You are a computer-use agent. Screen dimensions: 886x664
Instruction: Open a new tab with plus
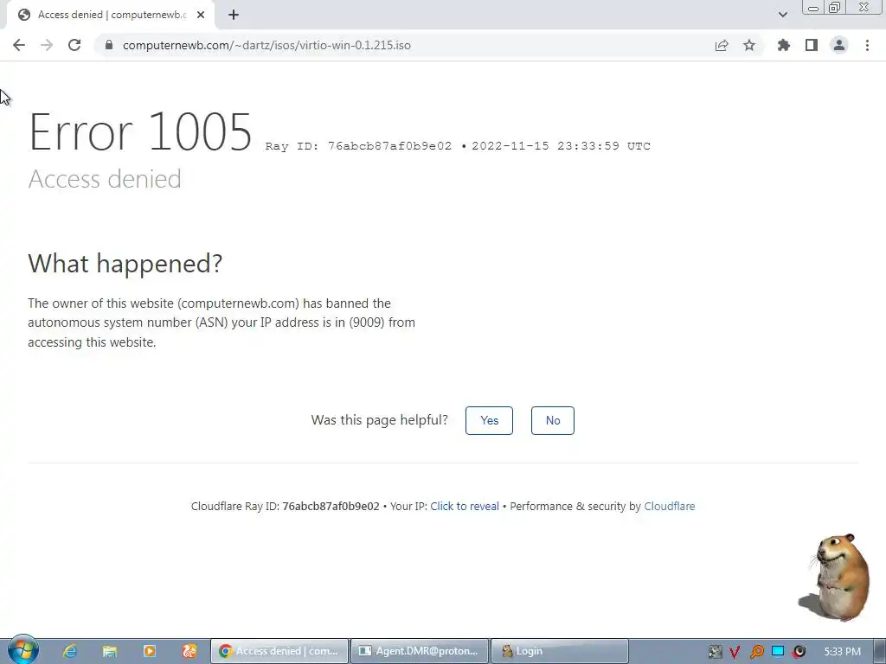coord(234,15)
